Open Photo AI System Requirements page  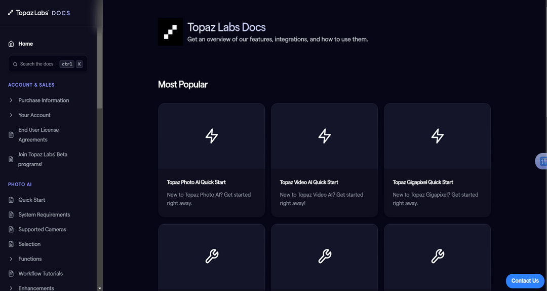click(x=44, y=215)
